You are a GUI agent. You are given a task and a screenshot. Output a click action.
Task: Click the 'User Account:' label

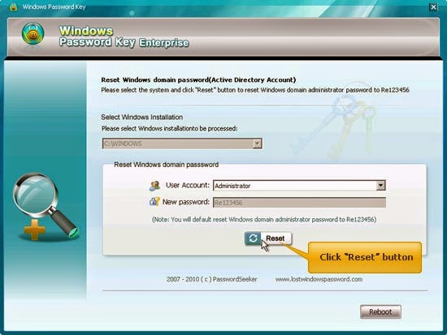(x=188, y=185)
